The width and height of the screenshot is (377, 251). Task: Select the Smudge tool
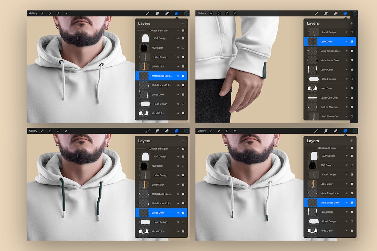[157, 13]
